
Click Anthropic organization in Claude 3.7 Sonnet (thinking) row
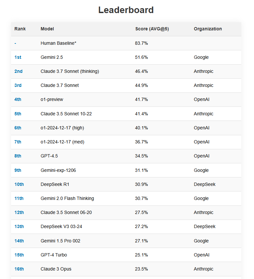(x=203, y=72)
